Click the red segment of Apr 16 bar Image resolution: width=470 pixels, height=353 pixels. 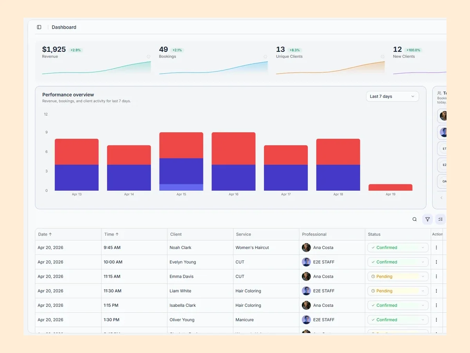(233, 149)
